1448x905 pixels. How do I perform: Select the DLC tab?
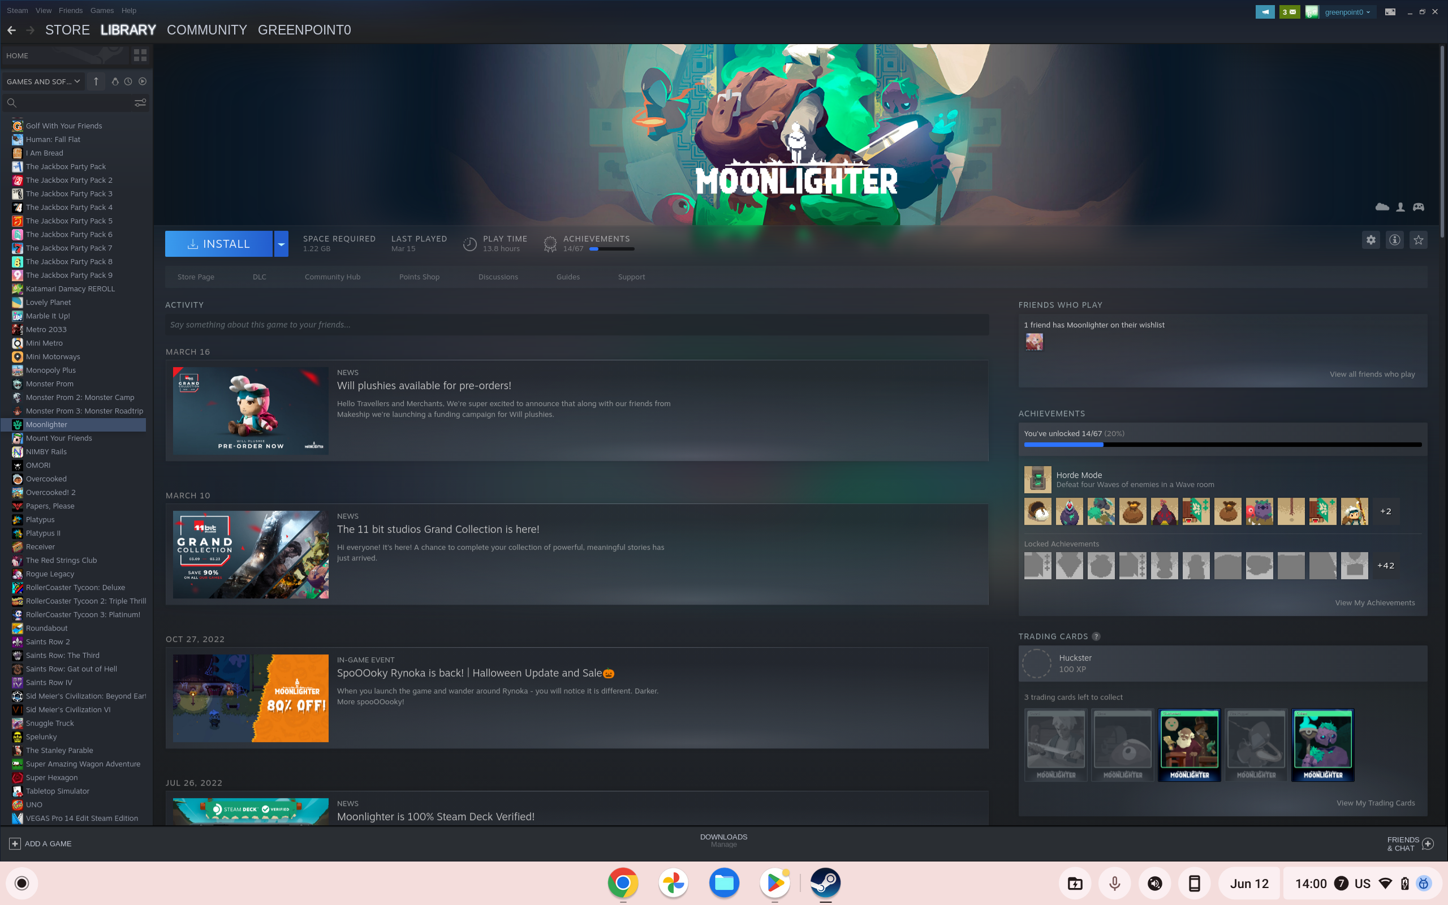258,276
